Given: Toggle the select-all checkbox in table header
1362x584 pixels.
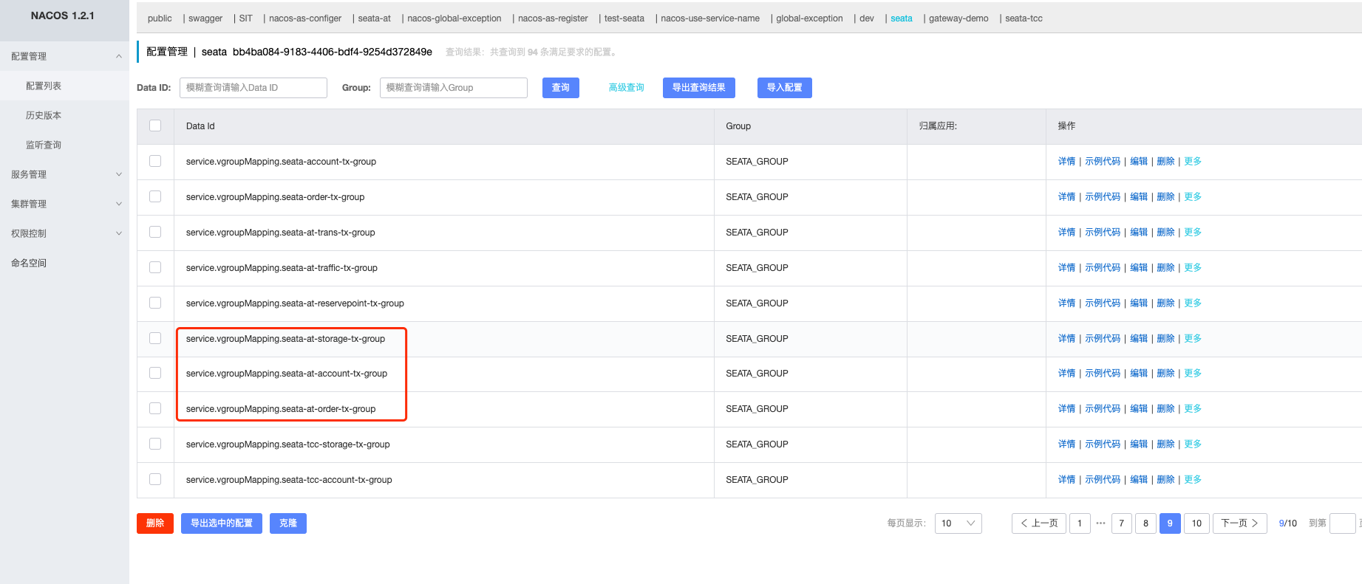Looking at the screenshot, I should (155, 126).
